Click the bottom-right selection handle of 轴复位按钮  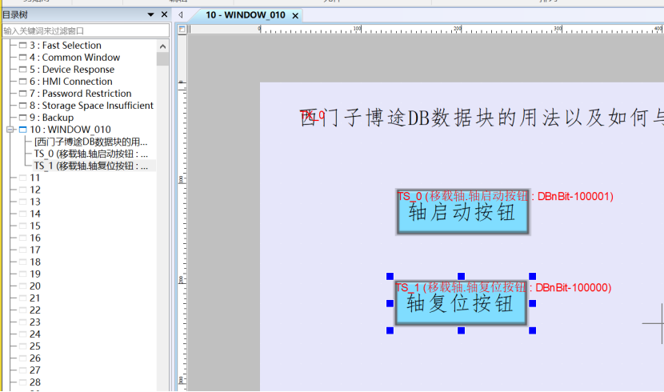click(533, 330)
